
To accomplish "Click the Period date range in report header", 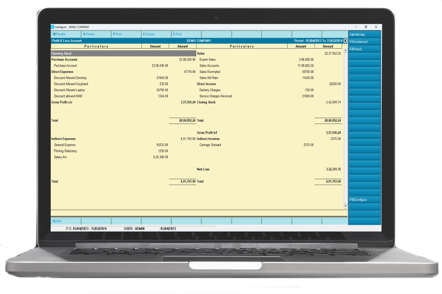I will click(318, 41).
